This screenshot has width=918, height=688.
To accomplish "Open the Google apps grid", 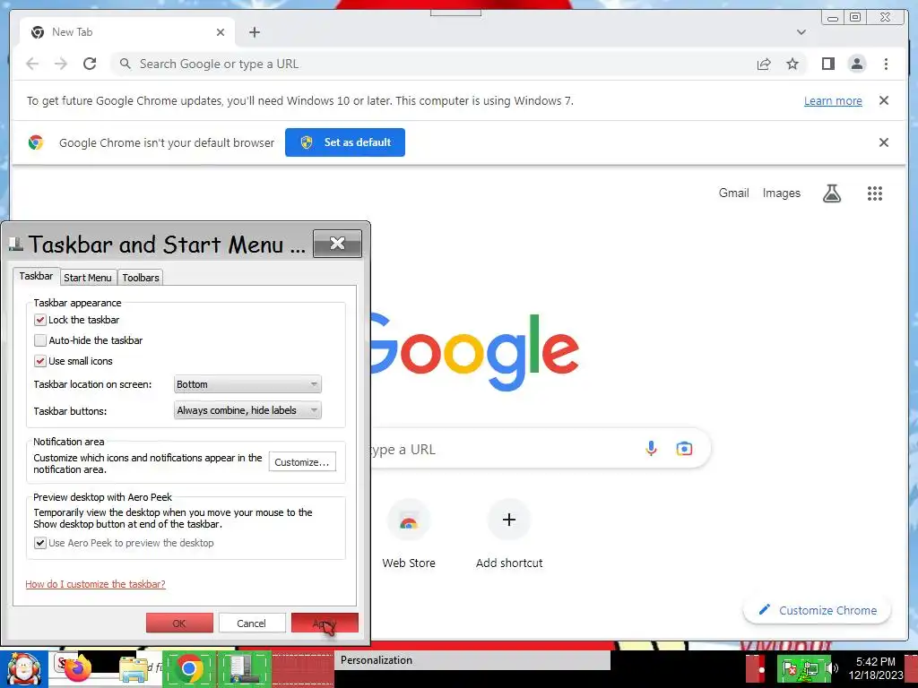I will coord(874,193).
